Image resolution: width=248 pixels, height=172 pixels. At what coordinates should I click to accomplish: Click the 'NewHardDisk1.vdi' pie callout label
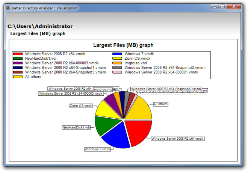[76, 127]
